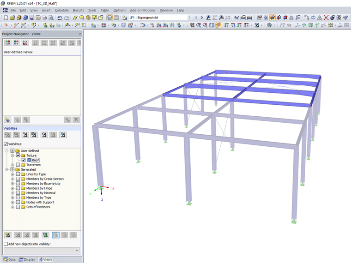Expand the Members by Hinge node
The width and height of the screenshot is (351, 263).
pyautogui.click(x=12, y=188)
